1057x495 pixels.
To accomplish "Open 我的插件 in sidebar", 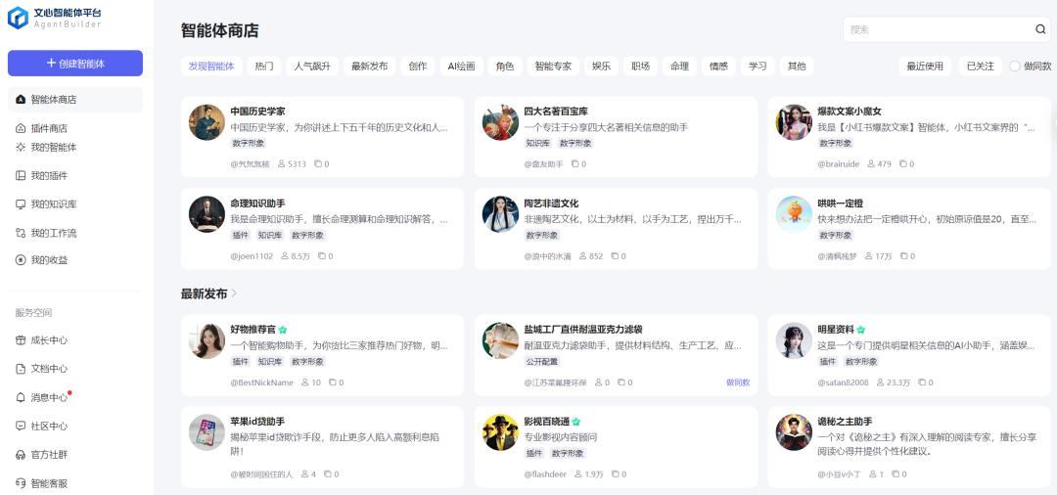I will coord(41,176).
